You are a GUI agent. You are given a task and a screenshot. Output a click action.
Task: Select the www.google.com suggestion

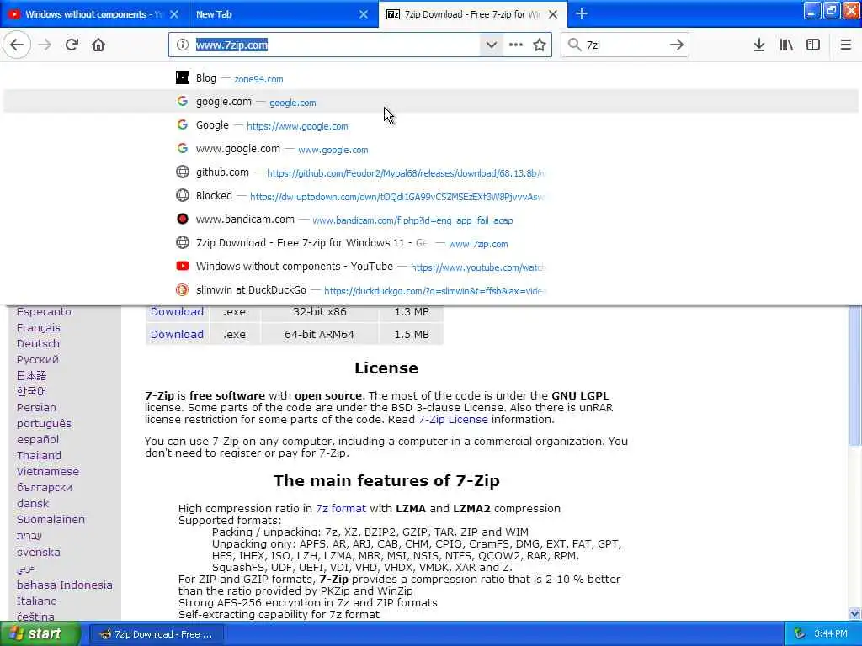(x=431, y=149)
